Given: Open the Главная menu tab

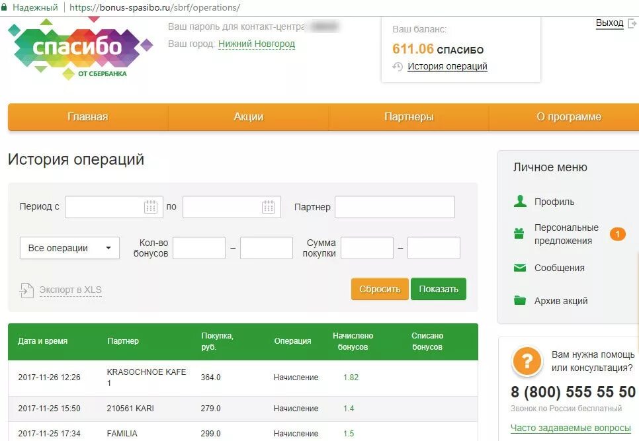Looking at the screenshot, I should (88, 117).
